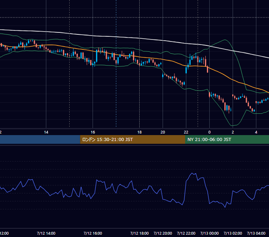This screenshot has height=237, width=269.
Task: Click the 7/12 18:00 date label
Action: coord(140,233)
